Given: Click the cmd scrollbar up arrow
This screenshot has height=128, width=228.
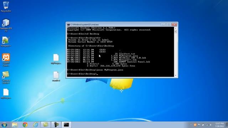Looking at the screenshot, I should pos(176,28).
